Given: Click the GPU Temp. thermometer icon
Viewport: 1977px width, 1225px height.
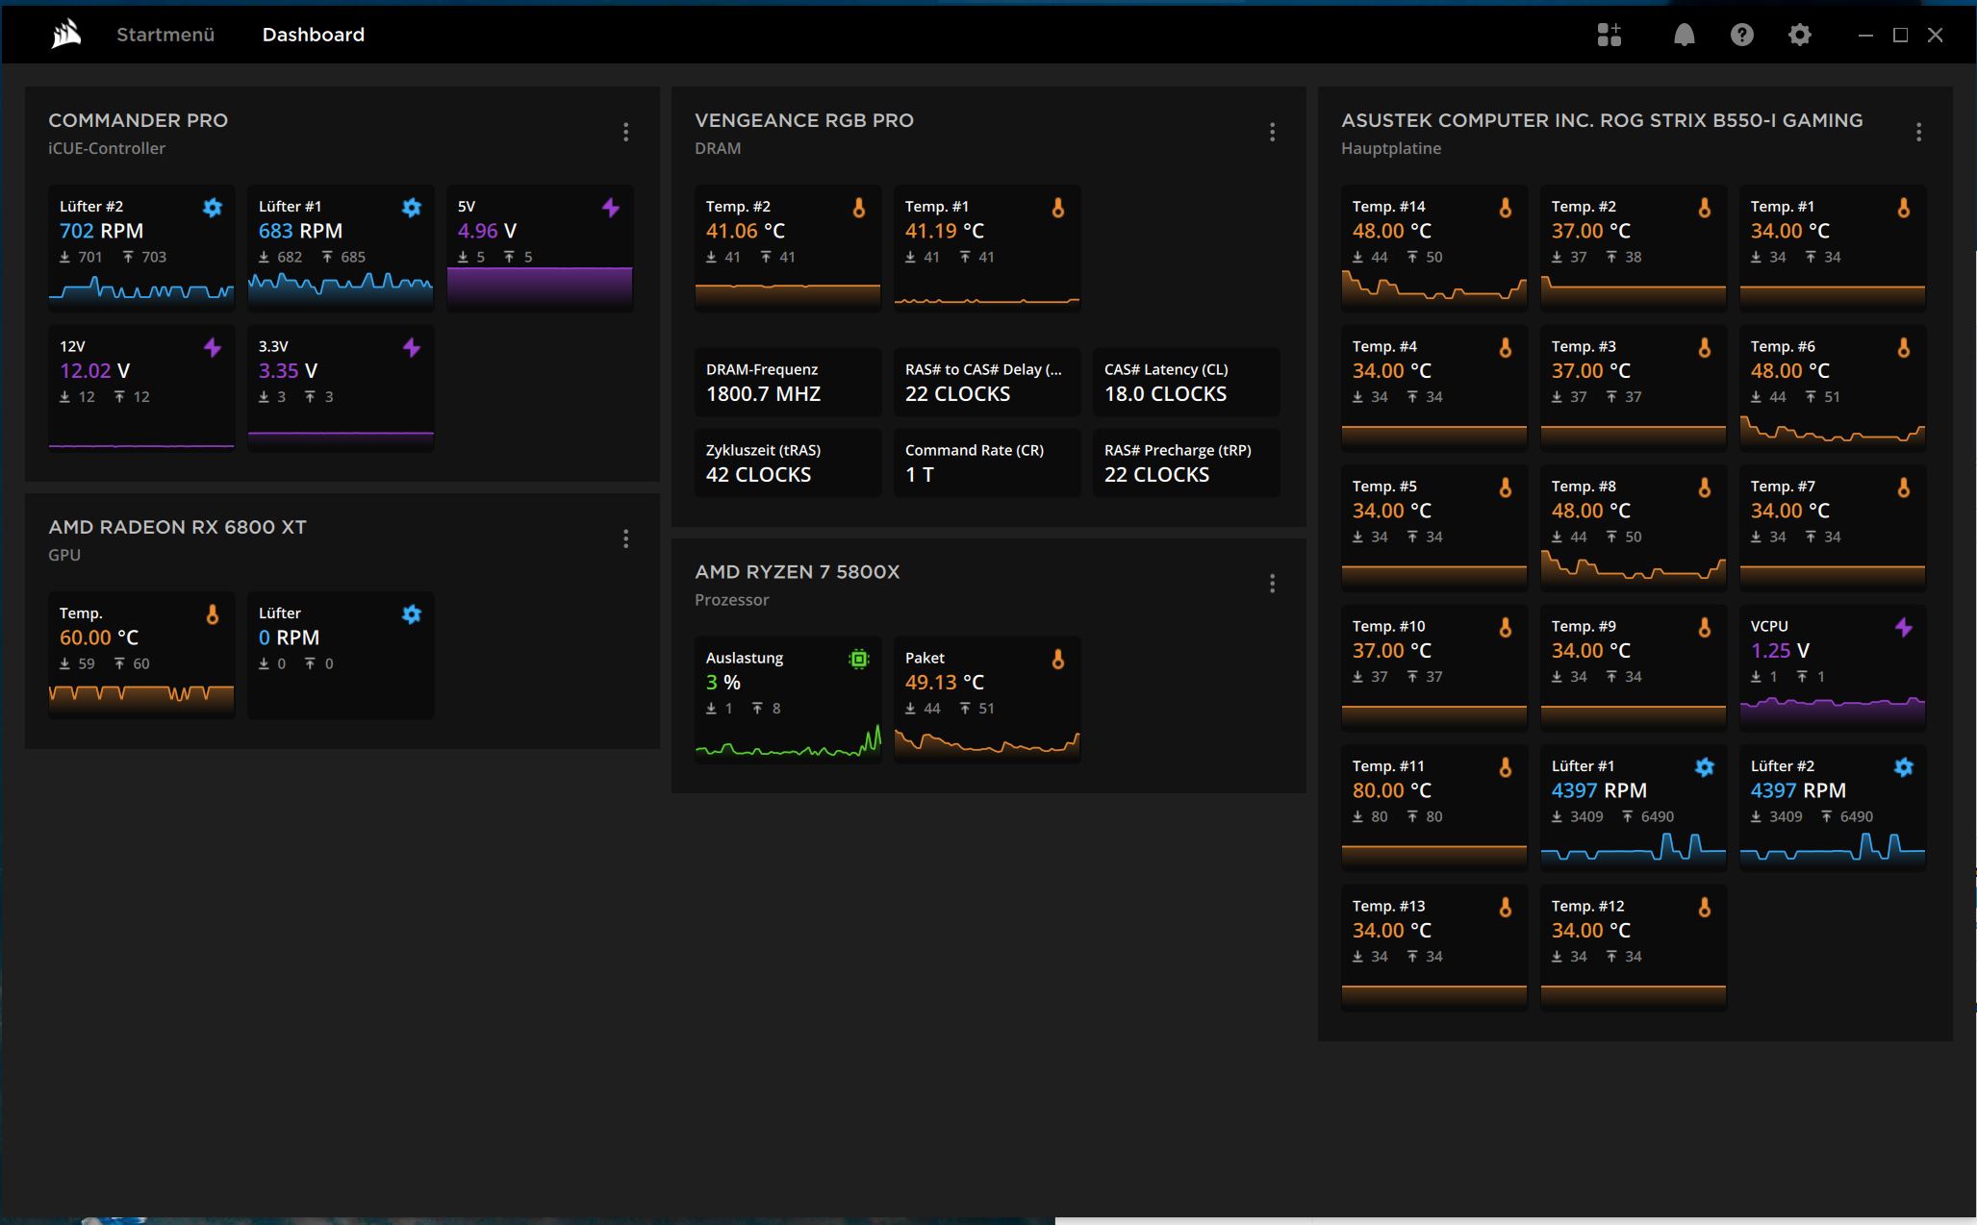Looking at the screenshot, I should tap(213, 613).
